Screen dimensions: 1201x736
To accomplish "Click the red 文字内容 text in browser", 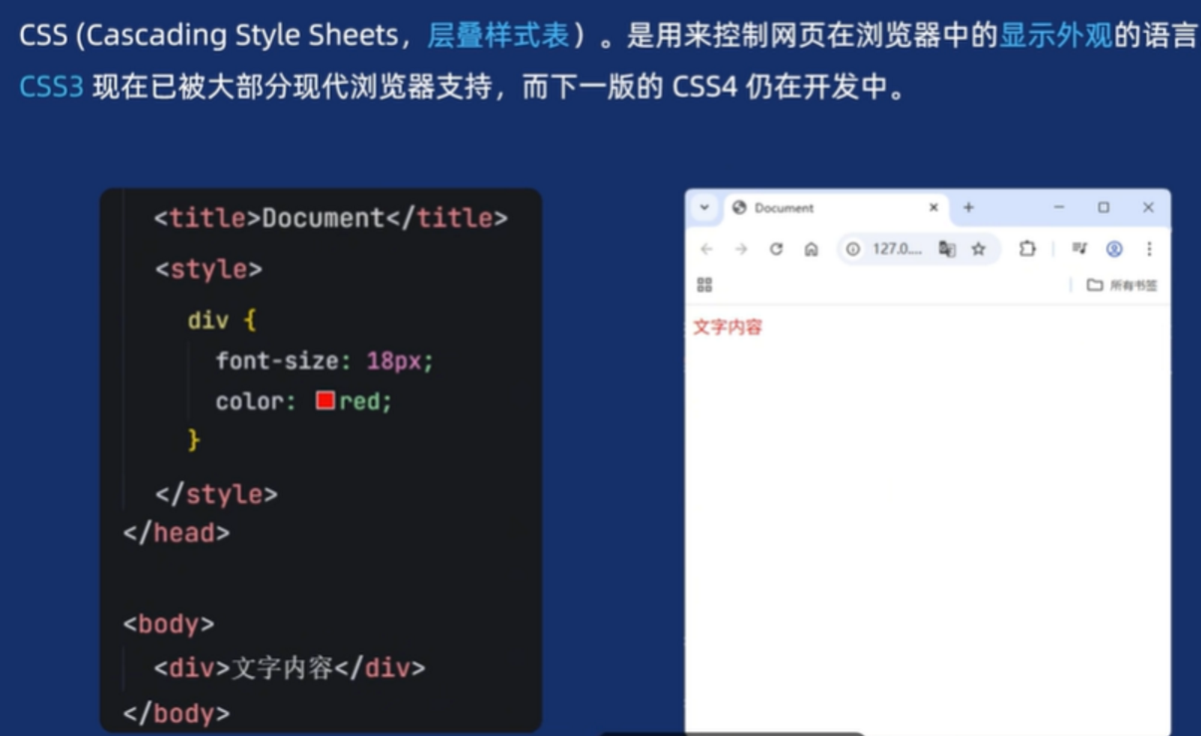I will click(x=728, y=327).
